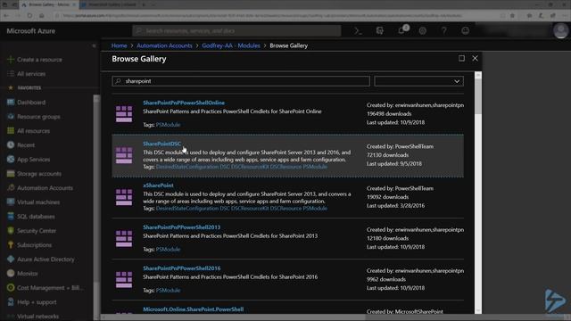The image size is (571, 321).
Task: Click the Azure search resources box
Action: [236, 31]
